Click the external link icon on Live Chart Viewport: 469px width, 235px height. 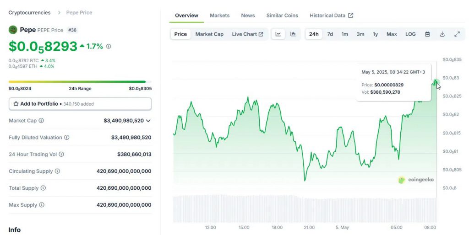click(261, 34)
